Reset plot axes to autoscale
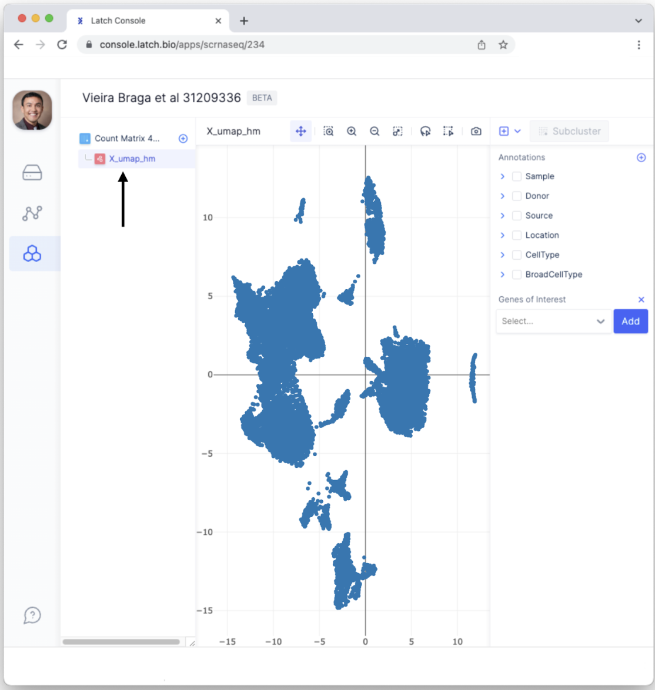Image resolution: width=655 pixels, height=690 pixels. tap(397, 131)
